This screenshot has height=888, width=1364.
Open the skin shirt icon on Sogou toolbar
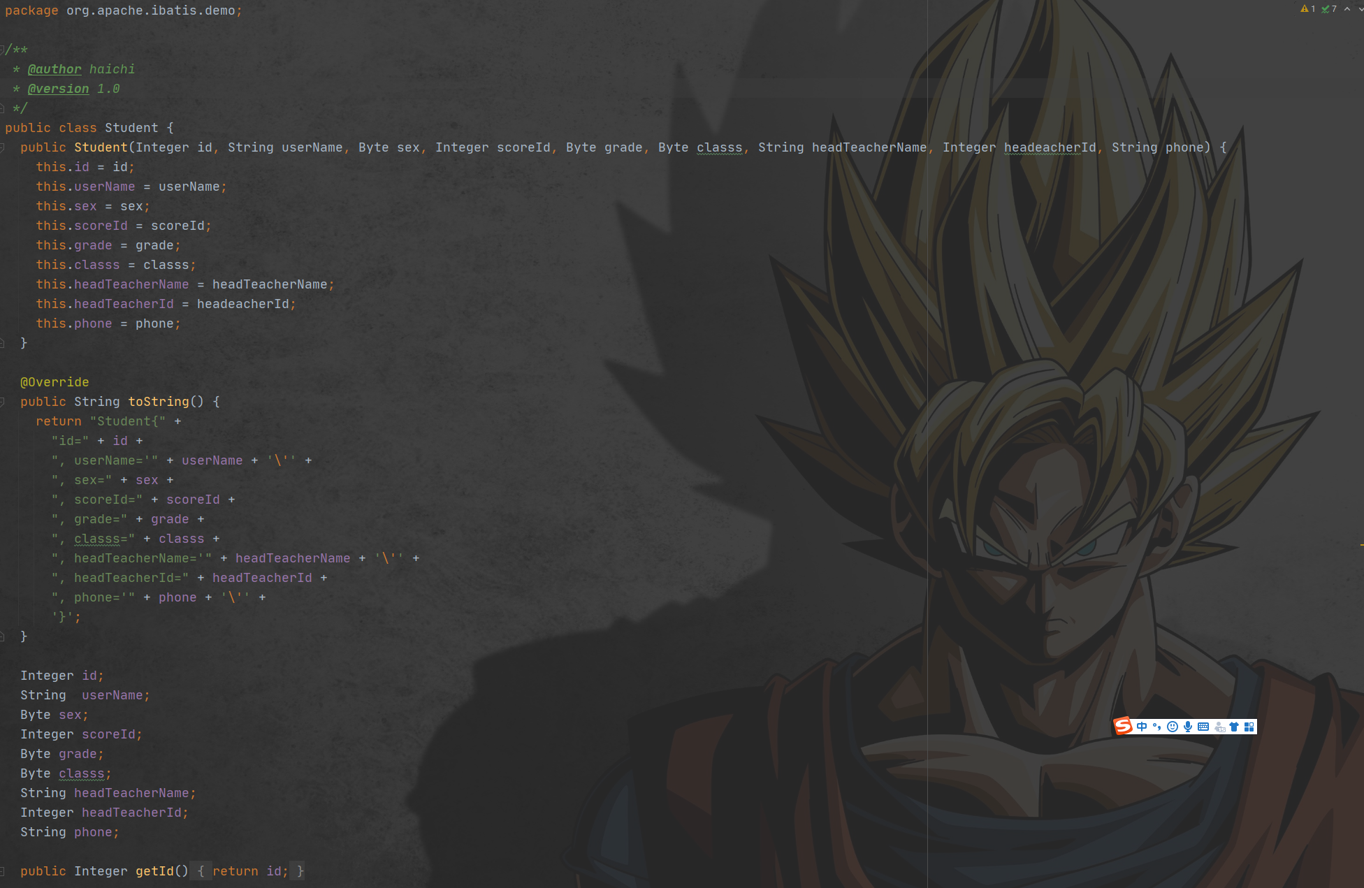[1234, 727]
